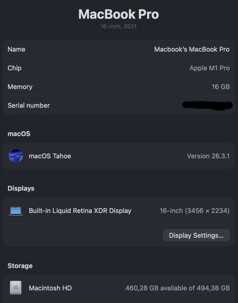Click the 16-inch (3456 × 2234) resolution text
The width and height of the screenshot is (238, 303).
(x=195, y=211)
